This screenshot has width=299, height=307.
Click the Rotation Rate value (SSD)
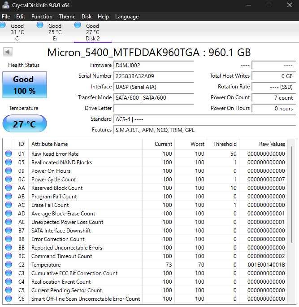[x=274, y=87]
